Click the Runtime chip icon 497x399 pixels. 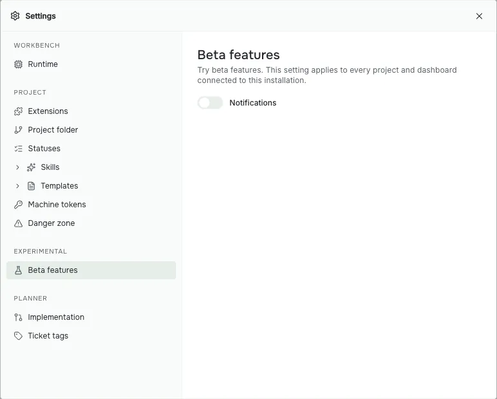coord(19,64)
